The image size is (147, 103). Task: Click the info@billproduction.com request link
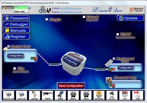point(71,12)
